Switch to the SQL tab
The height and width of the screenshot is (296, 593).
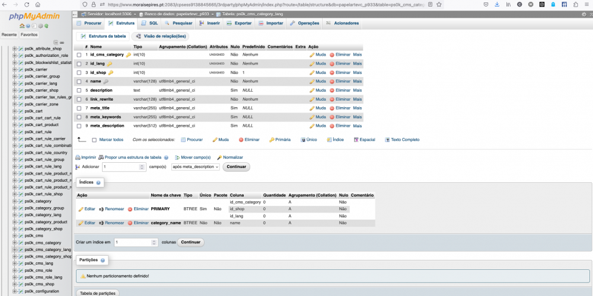tap(149, 23)
